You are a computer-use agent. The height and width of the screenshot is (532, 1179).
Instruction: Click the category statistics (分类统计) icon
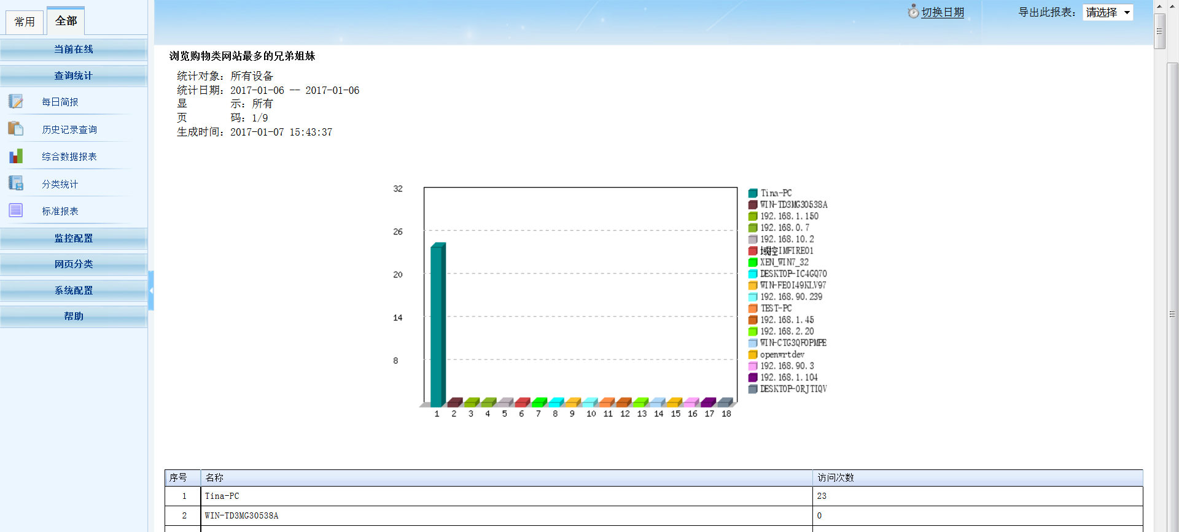click(16, 183)
